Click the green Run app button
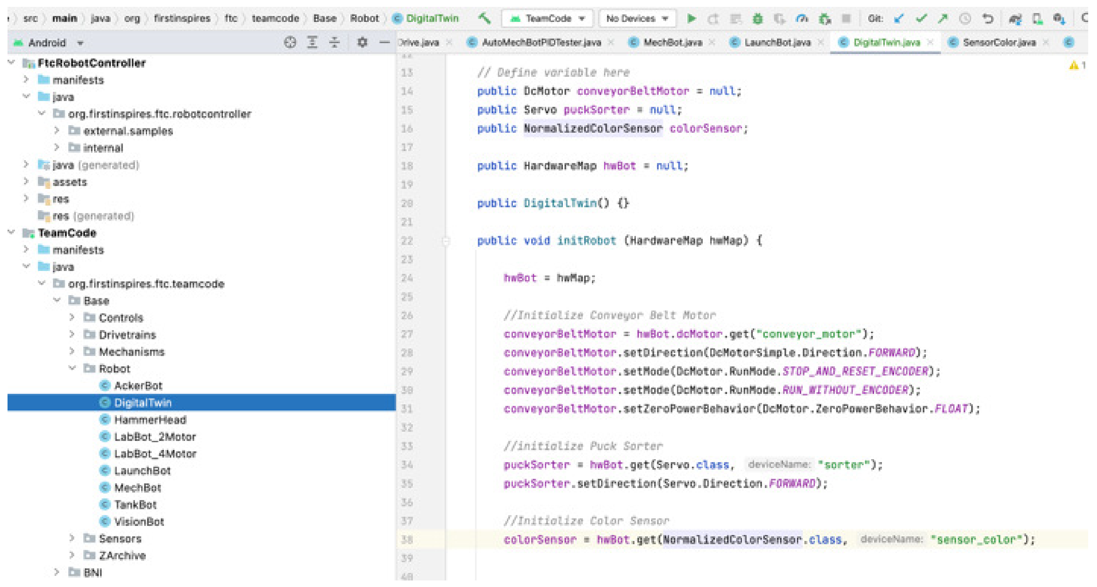Image resolution: width=1097 pixels, height=587 pixels. [691, 18]
